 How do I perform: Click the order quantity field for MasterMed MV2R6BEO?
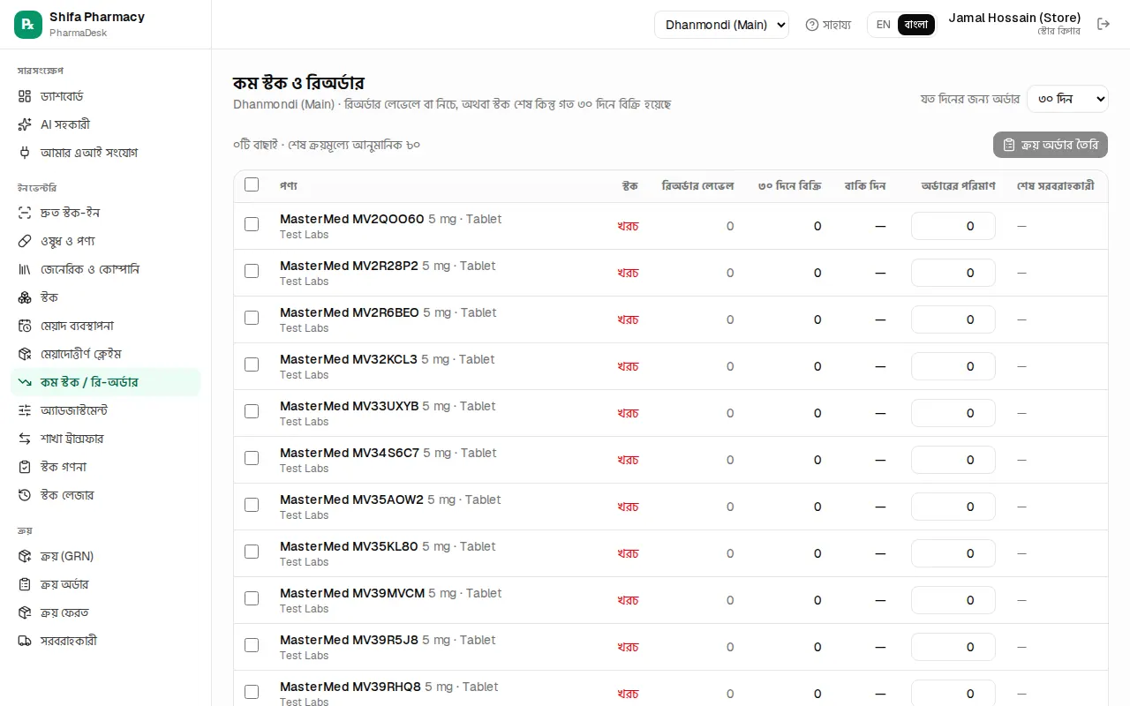coord(953,319)
